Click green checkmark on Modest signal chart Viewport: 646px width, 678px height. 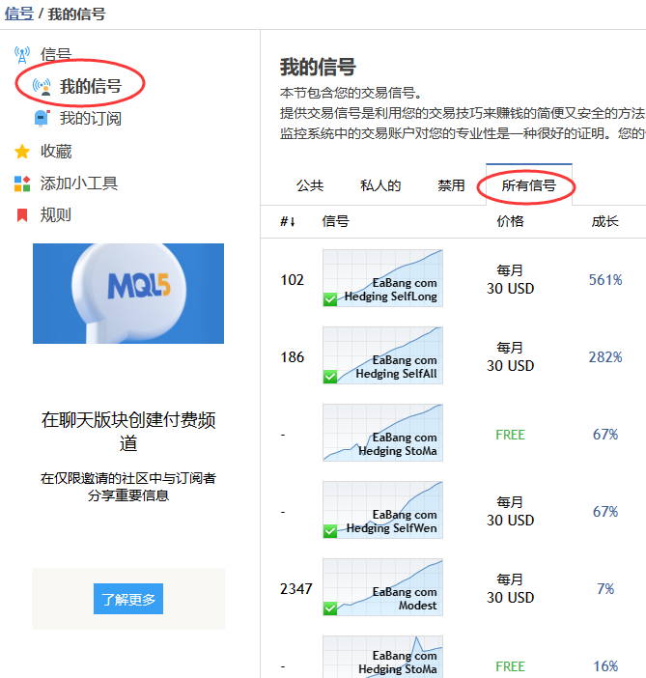pyautogui.click(x=330, y=608)
